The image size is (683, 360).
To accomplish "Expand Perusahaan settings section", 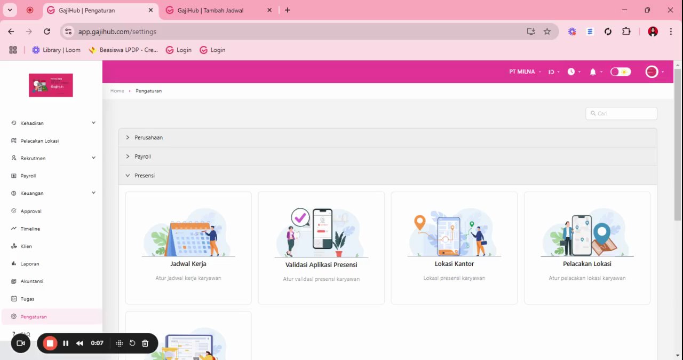I will tap(387, 138).
